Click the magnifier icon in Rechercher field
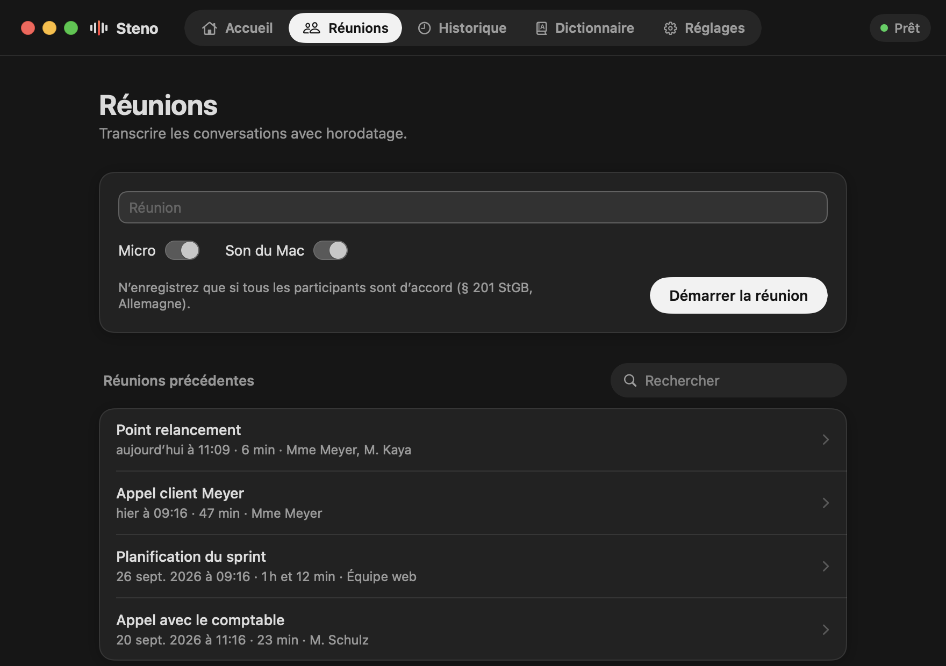Image resolution: width=946 pixels, height=666 pixels. (x=630, y=380)
